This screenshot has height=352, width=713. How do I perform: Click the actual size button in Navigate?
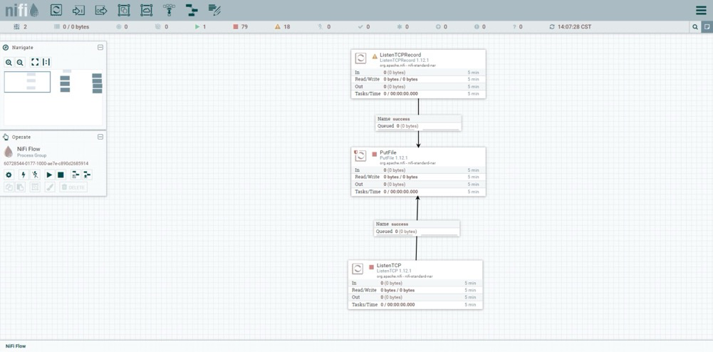click(x=46, y=62)
